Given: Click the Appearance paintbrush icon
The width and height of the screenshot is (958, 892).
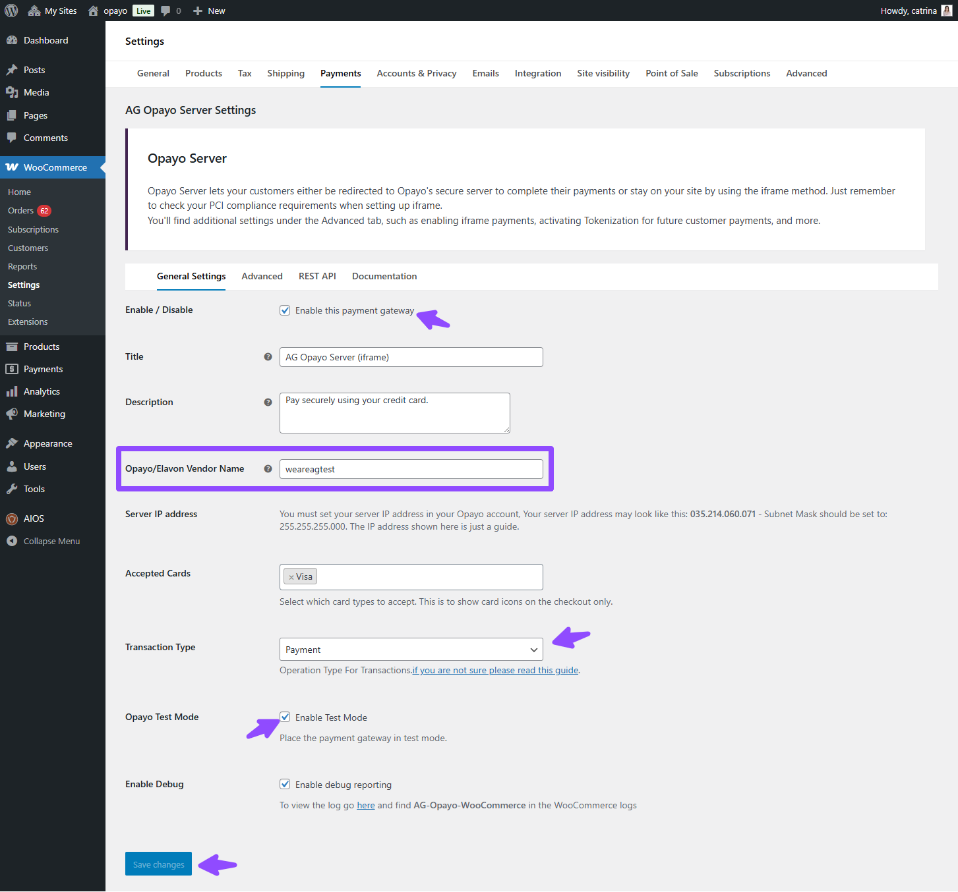Looking at the screenshot, I should (x=12, y=443).
